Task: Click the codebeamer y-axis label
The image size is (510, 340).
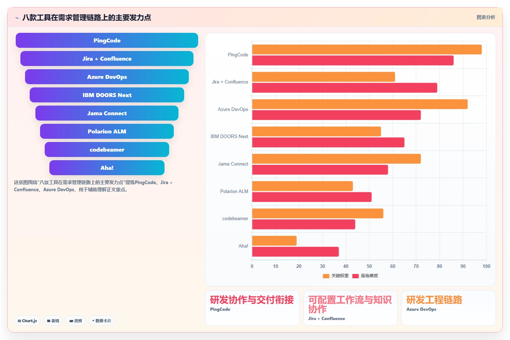Action: [235, 219]
